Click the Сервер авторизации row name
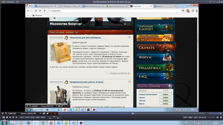The width and height of the screenshot is (223, 125). 148,94
